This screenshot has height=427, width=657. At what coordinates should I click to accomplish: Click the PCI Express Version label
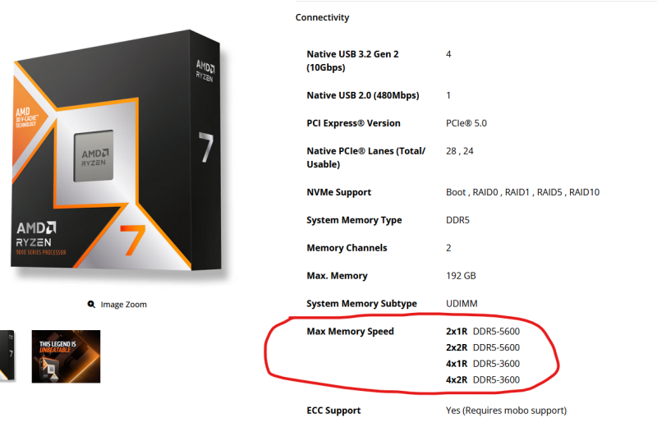pos(353,123)
